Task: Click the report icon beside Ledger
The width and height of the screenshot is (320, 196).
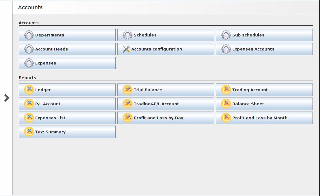Action: pyautogui.click(x=29, y=90)
